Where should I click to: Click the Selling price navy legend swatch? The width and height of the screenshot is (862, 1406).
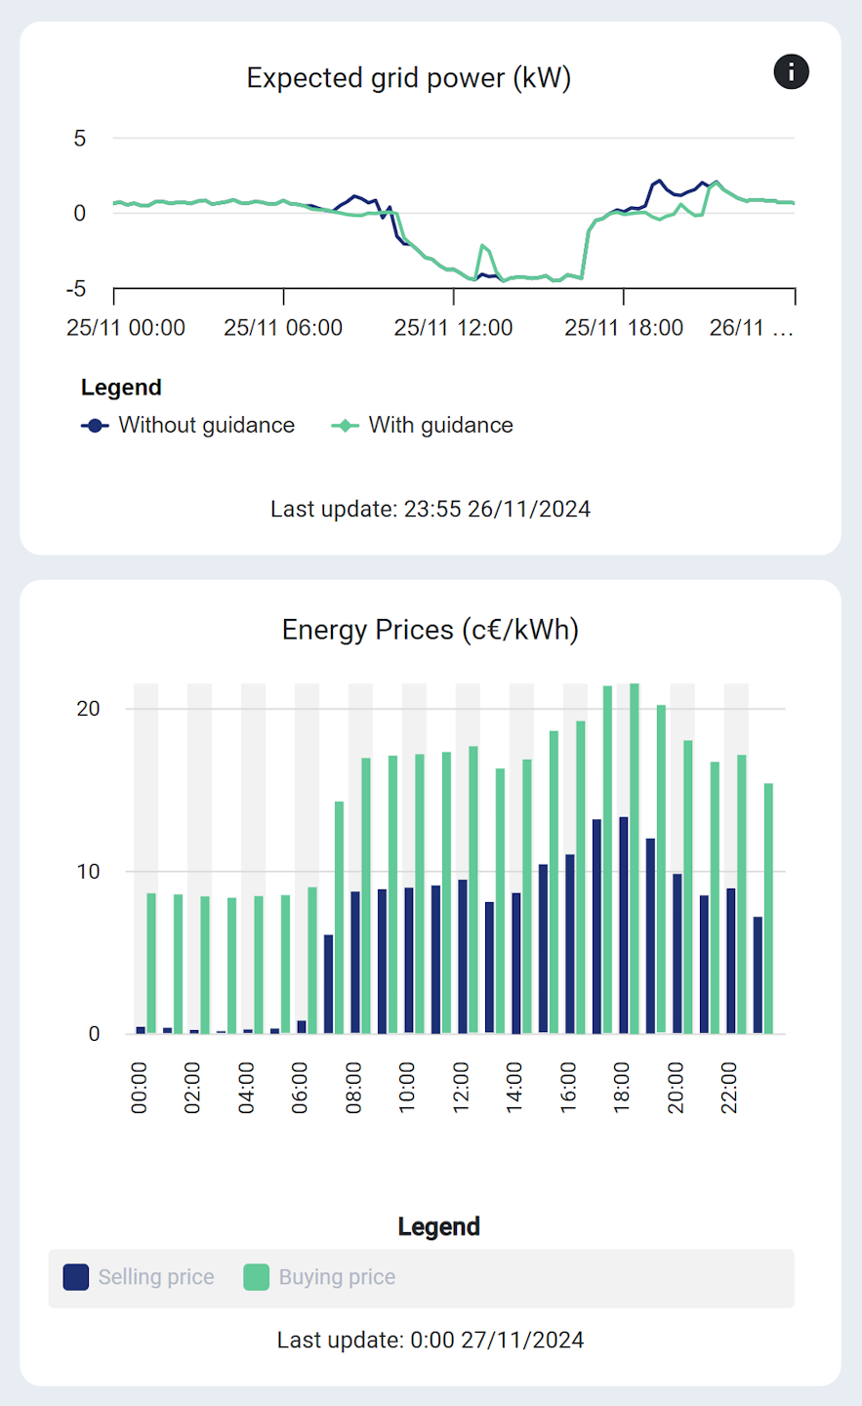tap(76, 1277)
